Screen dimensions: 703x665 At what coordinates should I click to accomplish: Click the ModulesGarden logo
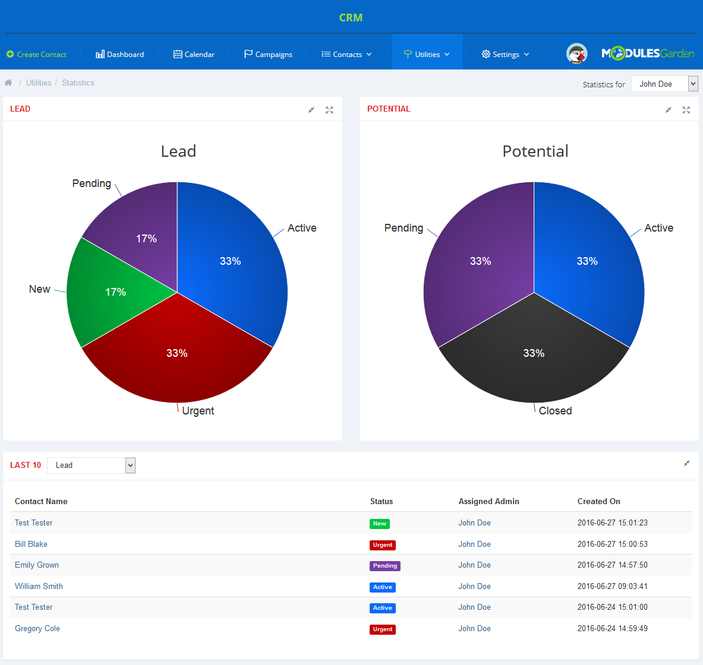coord(647,53)
